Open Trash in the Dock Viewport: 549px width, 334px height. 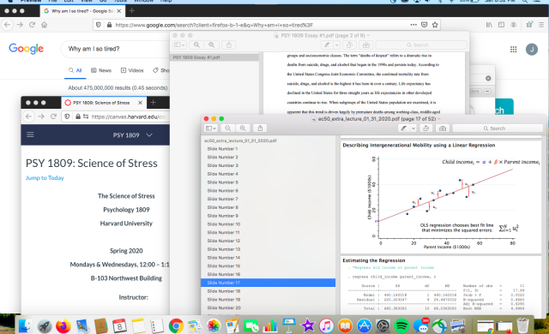click(522, 325)
